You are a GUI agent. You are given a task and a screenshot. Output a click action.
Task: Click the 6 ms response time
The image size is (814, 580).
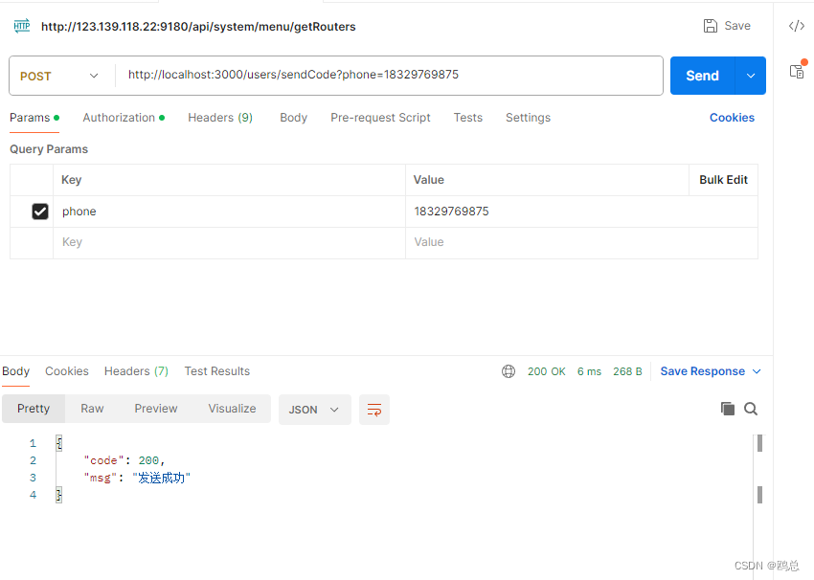589,371
